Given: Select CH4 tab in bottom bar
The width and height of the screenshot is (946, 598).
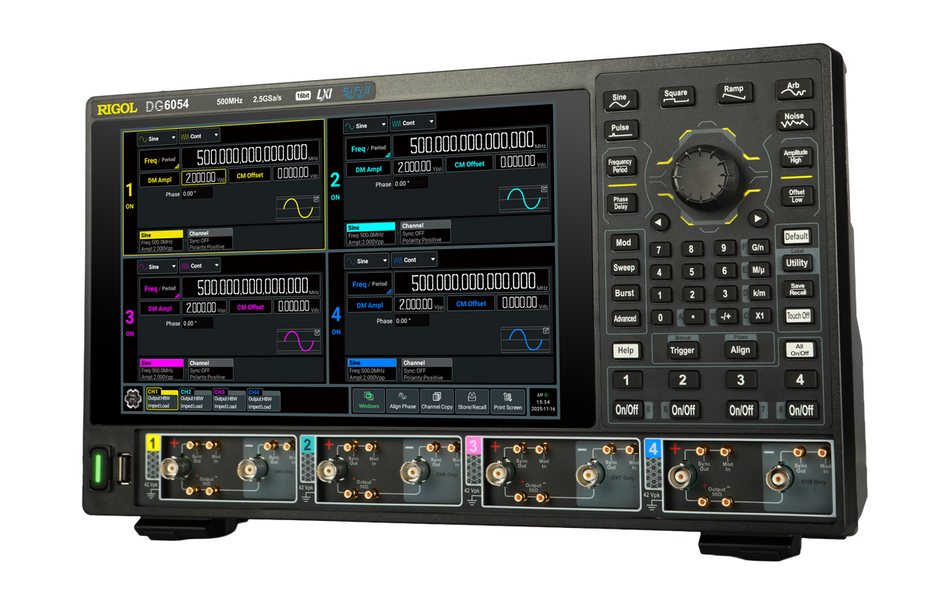Looking at the screenshot, I should tap(263, 399).
